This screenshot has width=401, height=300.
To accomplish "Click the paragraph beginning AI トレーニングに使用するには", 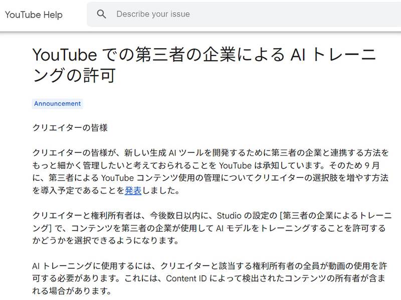I will [x=211, y=278].
